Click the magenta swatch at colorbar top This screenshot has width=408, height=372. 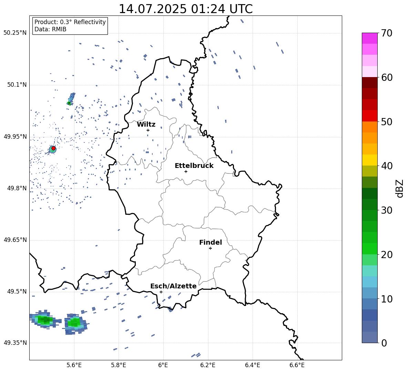point(369,38)
